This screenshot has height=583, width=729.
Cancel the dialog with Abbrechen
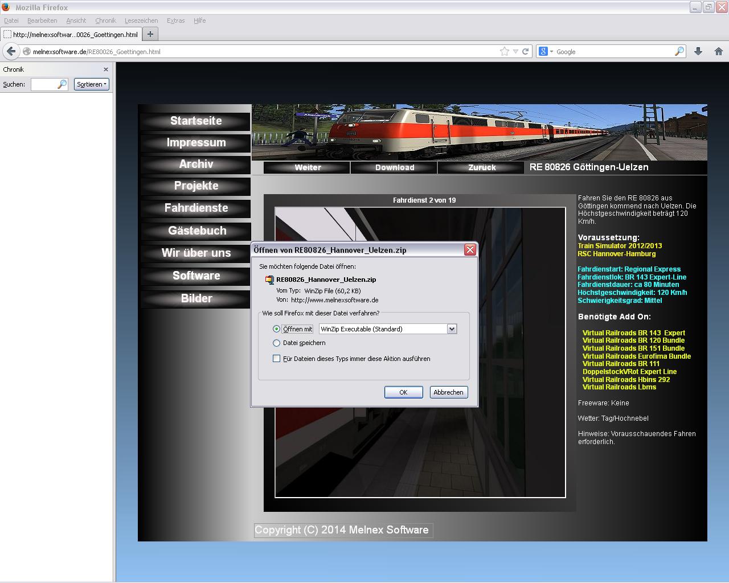coord(448,392)
